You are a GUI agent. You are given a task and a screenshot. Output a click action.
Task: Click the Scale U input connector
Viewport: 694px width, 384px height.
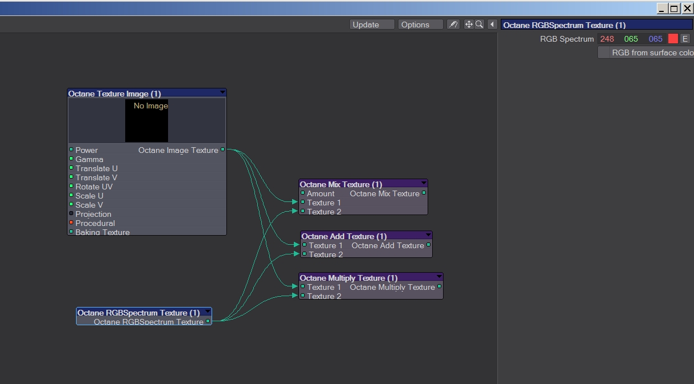coord(71,195)
